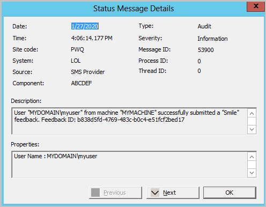Click the component value ABCDEF
This screenshot has width=266, height=207.
pyautogui.click(x=82, y=83)
